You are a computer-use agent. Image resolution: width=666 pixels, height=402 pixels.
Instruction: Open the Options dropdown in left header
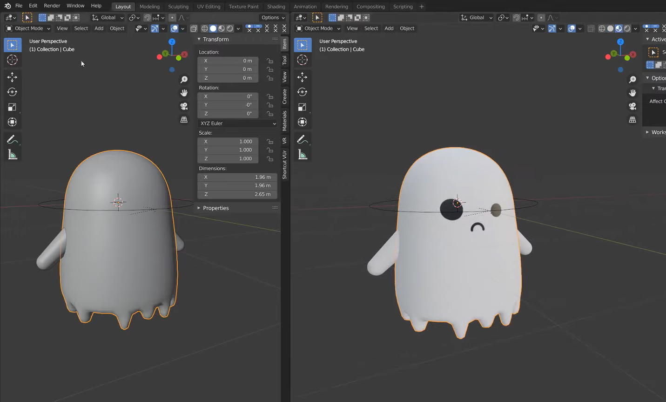tap(273, 18)
